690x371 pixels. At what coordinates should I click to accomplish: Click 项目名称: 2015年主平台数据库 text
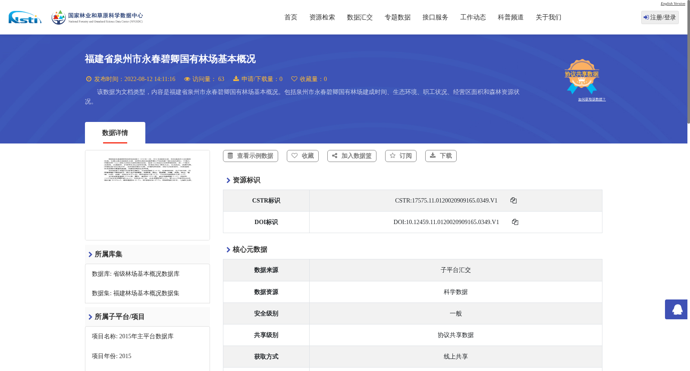pyautogui.click(x=133, y=337)
